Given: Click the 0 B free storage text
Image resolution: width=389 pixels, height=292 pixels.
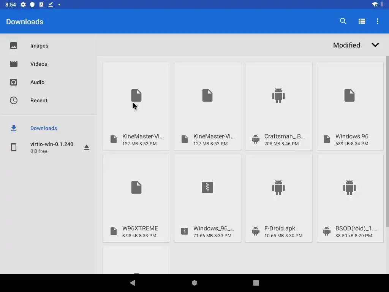Looking at the screenshot, I should [39, 151].
